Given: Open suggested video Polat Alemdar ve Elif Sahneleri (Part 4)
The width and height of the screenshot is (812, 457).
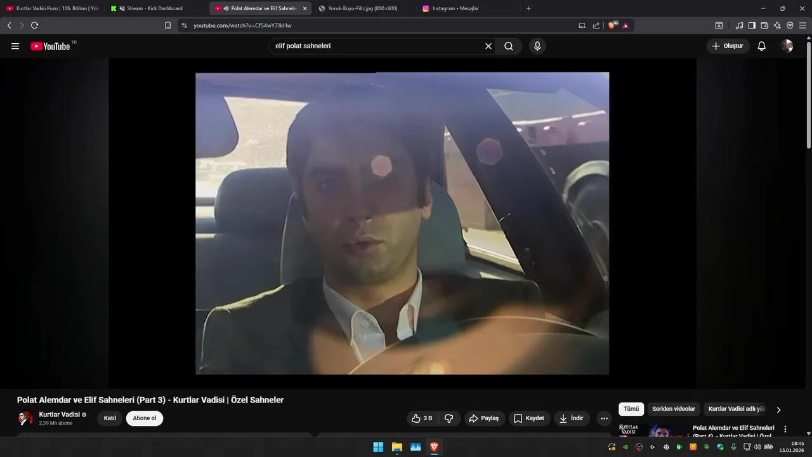Looking at the screenshot, I should (x=733, y=432).
